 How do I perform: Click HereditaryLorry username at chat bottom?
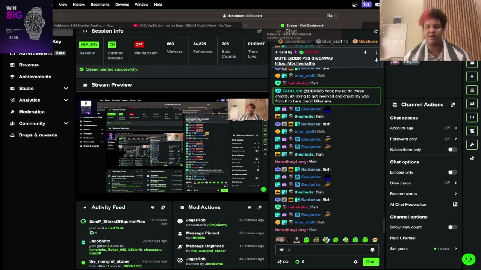coord(291,230)
